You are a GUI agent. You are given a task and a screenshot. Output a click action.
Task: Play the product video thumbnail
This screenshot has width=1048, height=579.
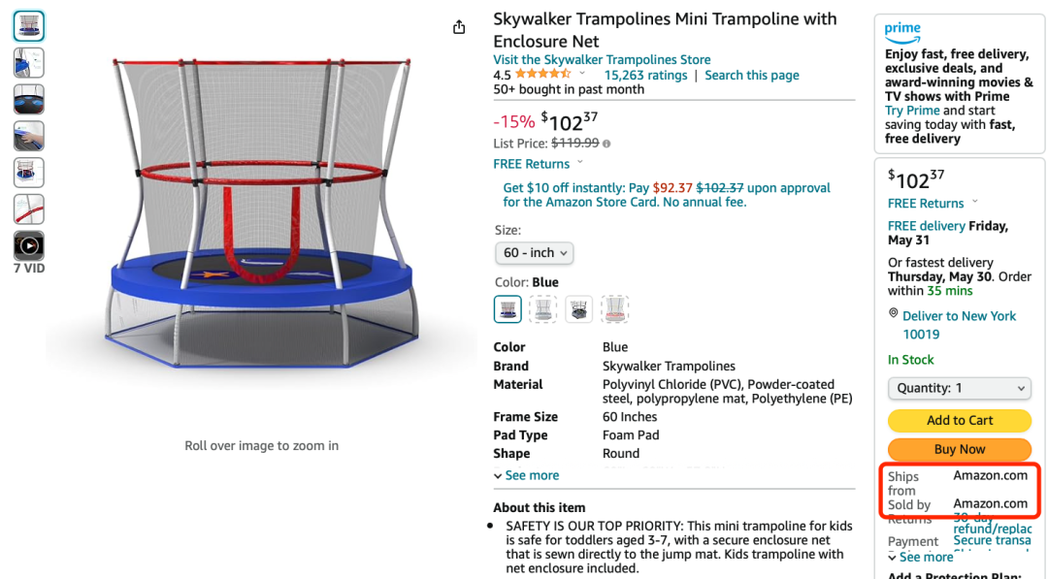29,245
